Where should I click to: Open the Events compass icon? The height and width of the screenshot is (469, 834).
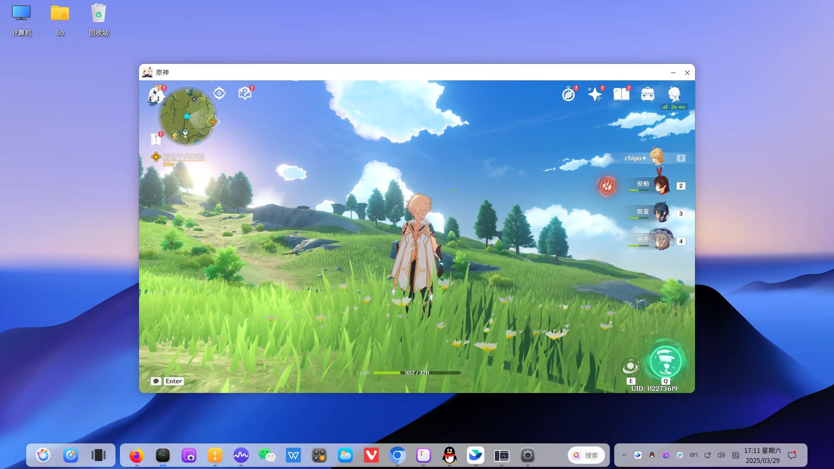coord(569,94)
